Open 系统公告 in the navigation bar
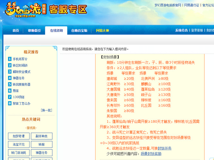This screenshot has height=160, width=214. click(181, 30)
